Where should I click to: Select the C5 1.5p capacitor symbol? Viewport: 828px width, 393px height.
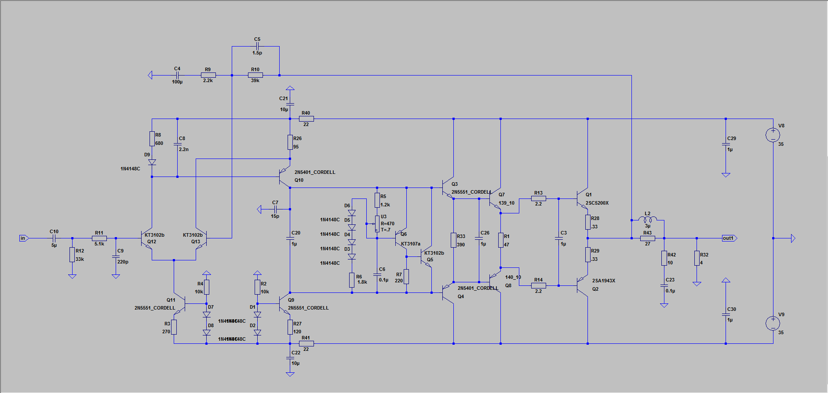coord(257,46)
